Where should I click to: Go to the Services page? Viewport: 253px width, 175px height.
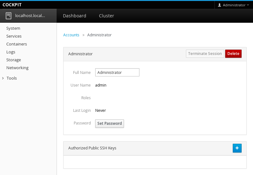[x=14, y=36]
